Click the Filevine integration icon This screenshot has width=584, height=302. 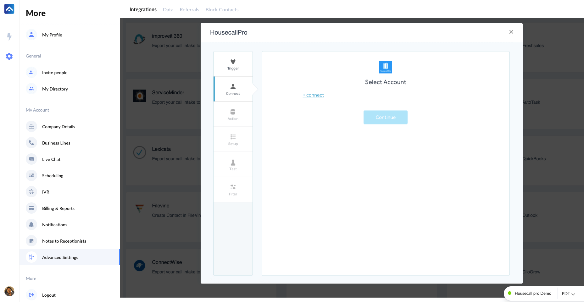pyautogui.click(x=140, y=208)
